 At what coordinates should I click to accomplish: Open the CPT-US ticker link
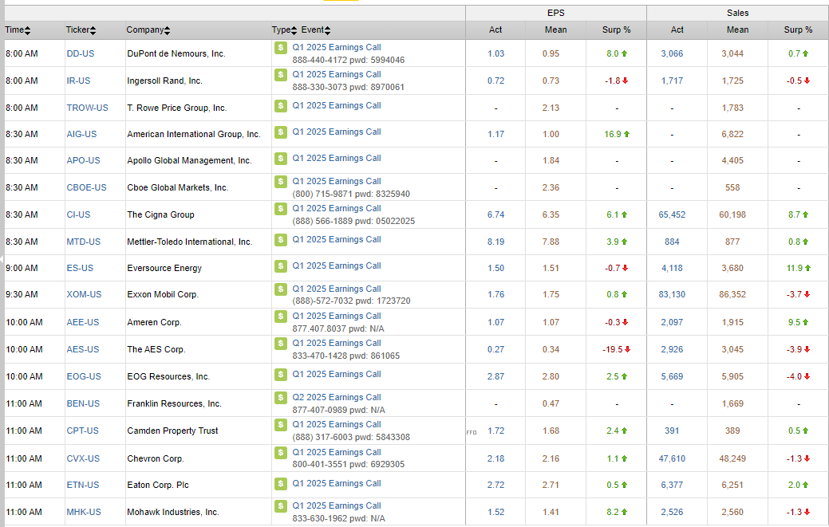82,431
